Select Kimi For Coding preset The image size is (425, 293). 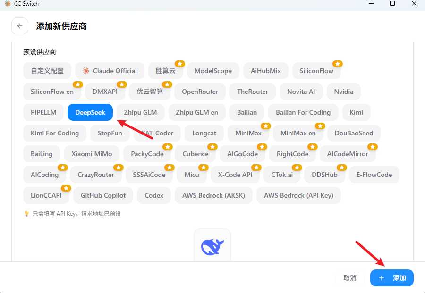(x=55, y=133)
